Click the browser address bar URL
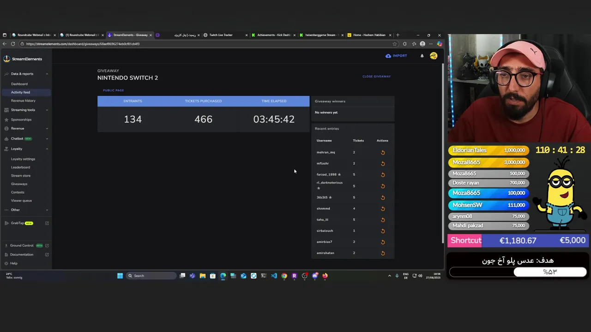The height and width of the screenshot is (332, 591). (x=83, y=44)
